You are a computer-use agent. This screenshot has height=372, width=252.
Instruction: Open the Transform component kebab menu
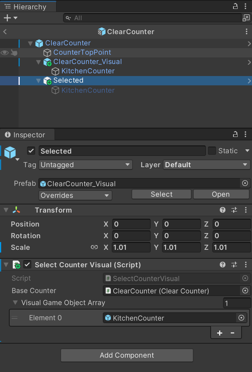click(x=245, y=210)
